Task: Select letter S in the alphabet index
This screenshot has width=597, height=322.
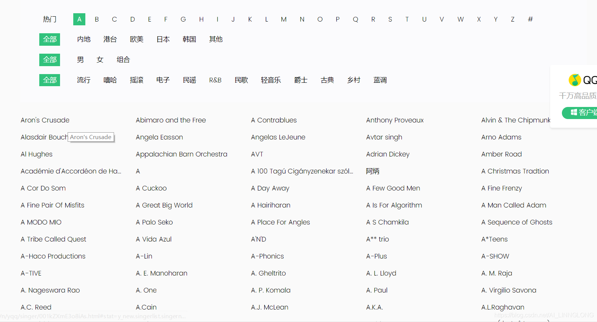Action: 390,19
